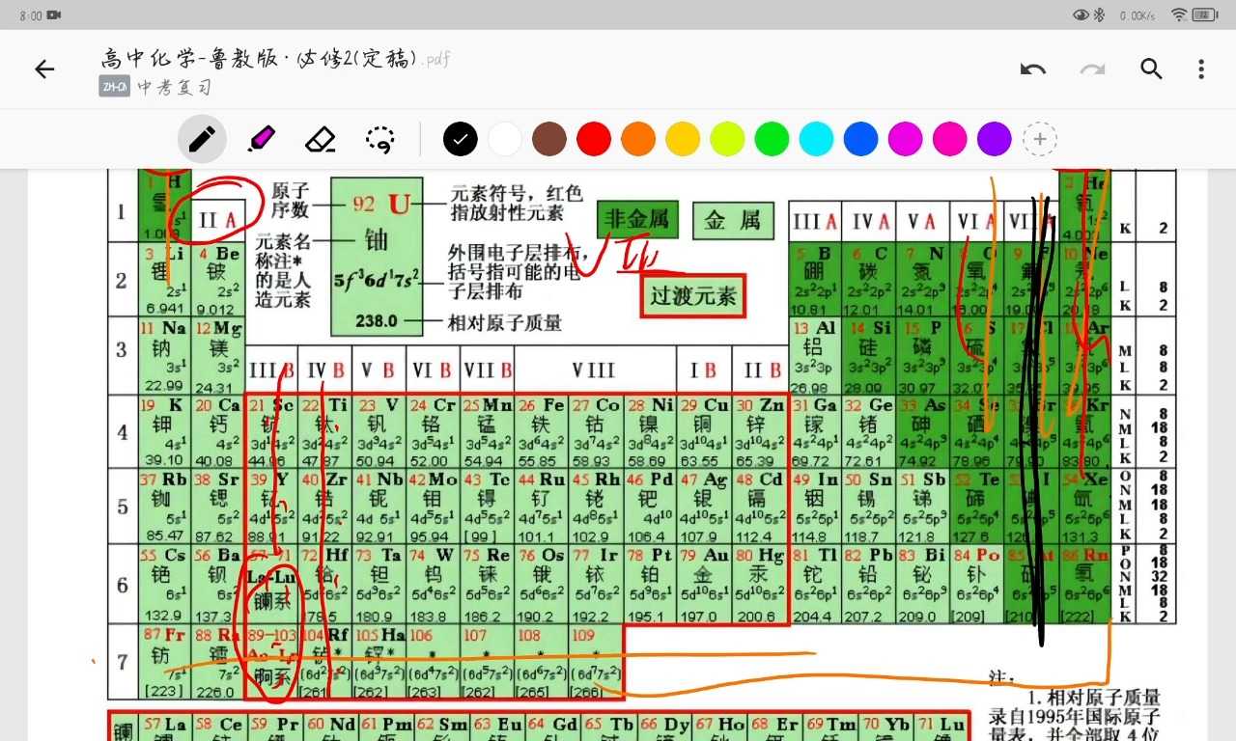Tap the 92 U uranium example cell
Screen dimensions: 1236x741
click(377, 257)
